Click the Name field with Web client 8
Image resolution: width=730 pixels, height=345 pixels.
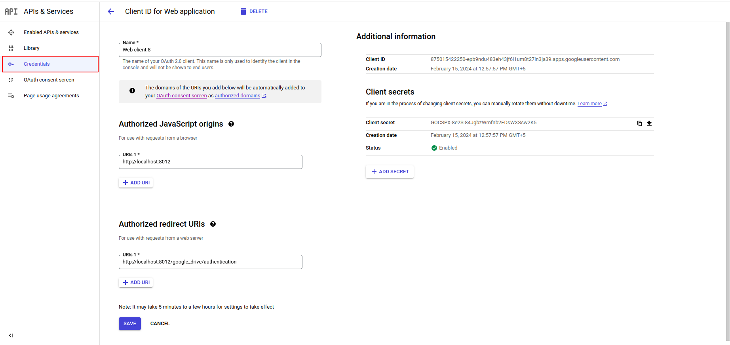coord(220,50)
